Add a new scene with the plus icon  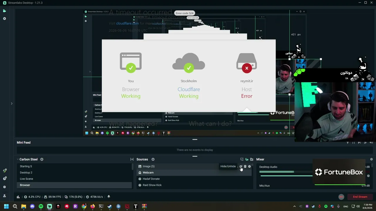click(42, 159)
